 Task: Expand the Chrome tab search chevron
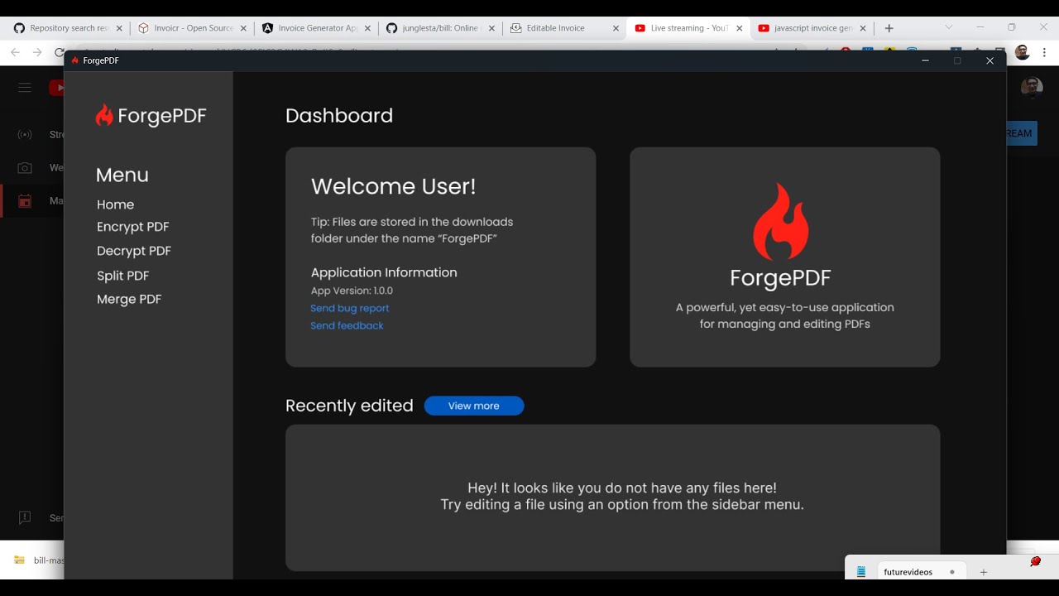(x=949, y=27)
